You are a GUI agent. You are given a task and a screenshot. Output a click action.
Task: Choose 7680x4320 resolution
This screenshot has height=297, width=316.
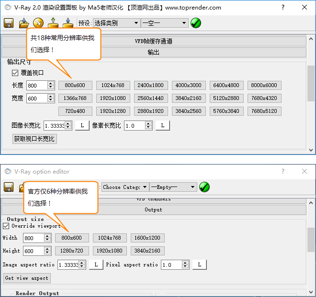coord(264,98)
